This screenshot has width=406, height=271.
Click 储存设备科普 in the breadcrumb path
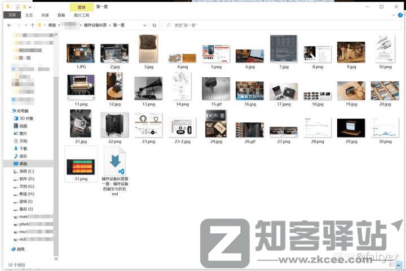pos(96,25)
